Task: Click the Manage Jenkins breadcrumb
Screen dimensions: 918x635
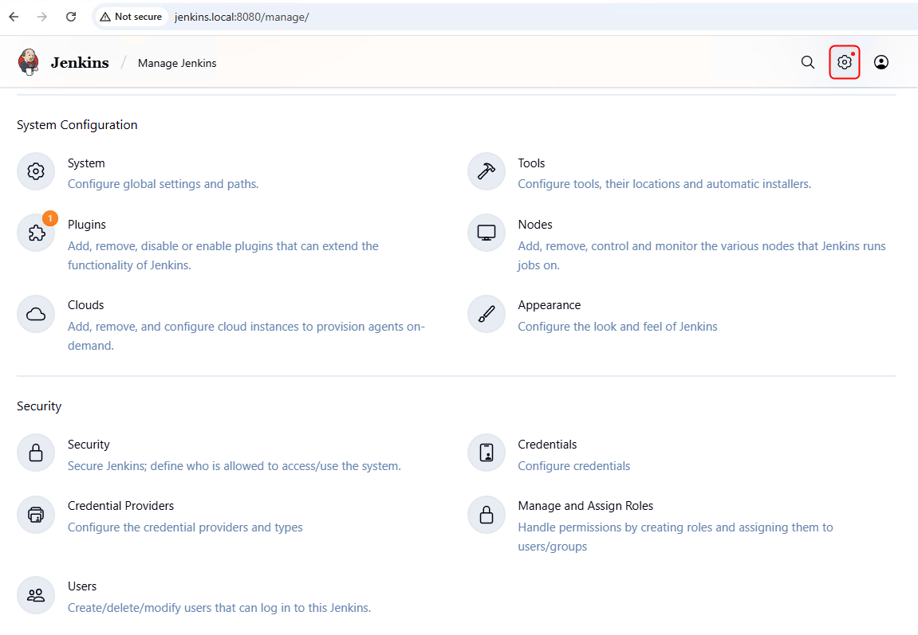Action: [x=176, y=63]
